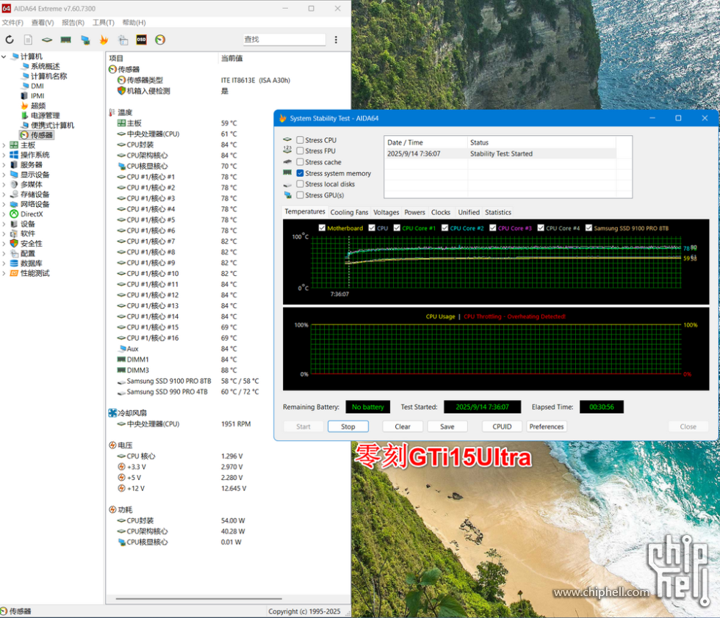The image size is (720, 618).
Task: Expand the 存储设备 tree node
Action: coord(4,195)
